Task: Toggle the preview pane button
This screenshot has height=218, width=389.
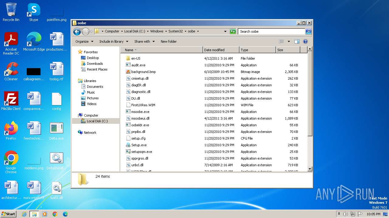Action: 297,41
